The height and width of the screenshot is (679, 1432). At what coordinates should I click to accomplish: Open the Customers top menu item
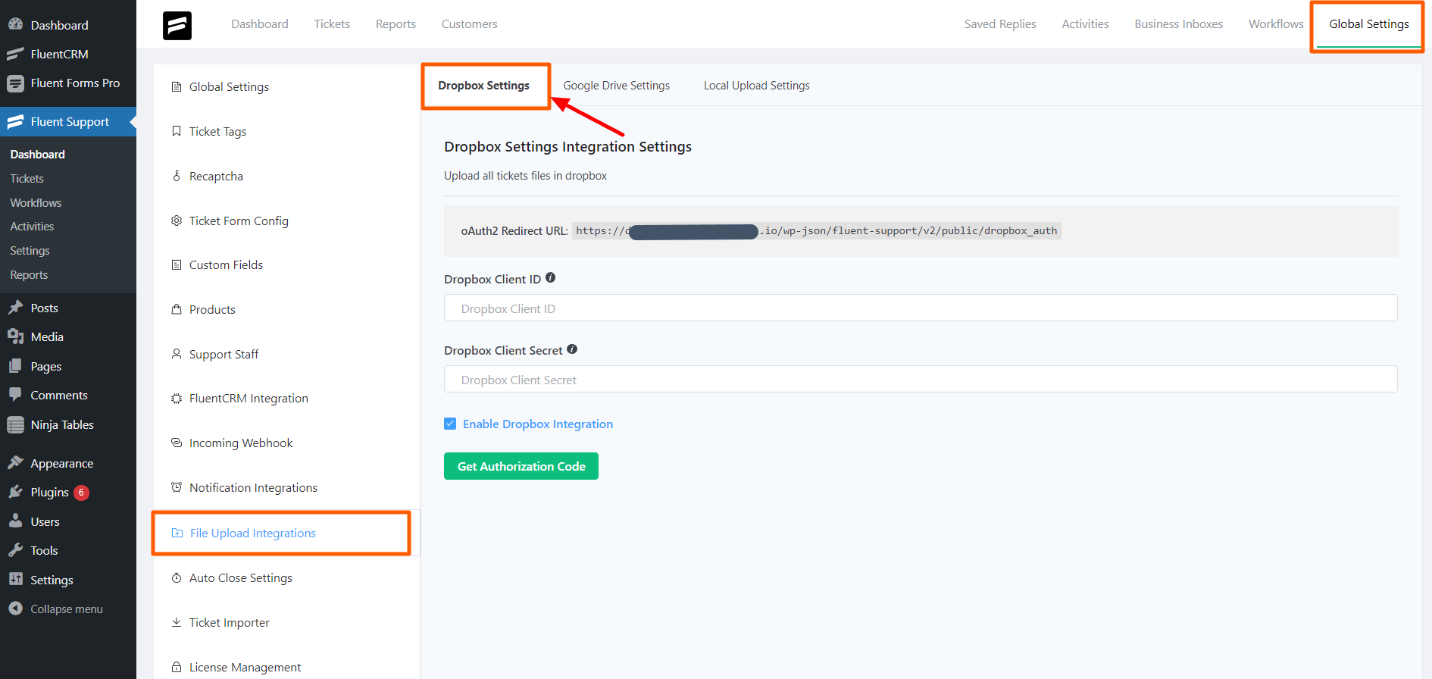pos(469,24)
